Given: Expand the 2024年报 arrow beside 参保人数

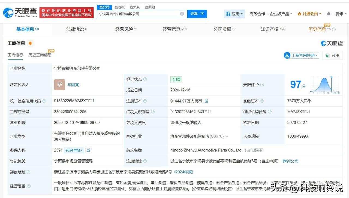Looking at the screenshot, I should [x=81, y=150].
